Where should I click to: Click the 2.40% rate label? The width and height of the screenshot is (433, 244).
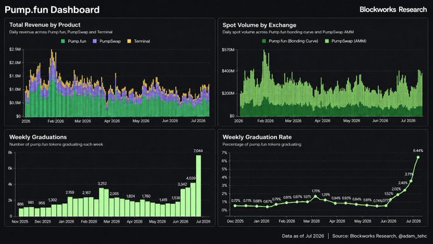403,183
